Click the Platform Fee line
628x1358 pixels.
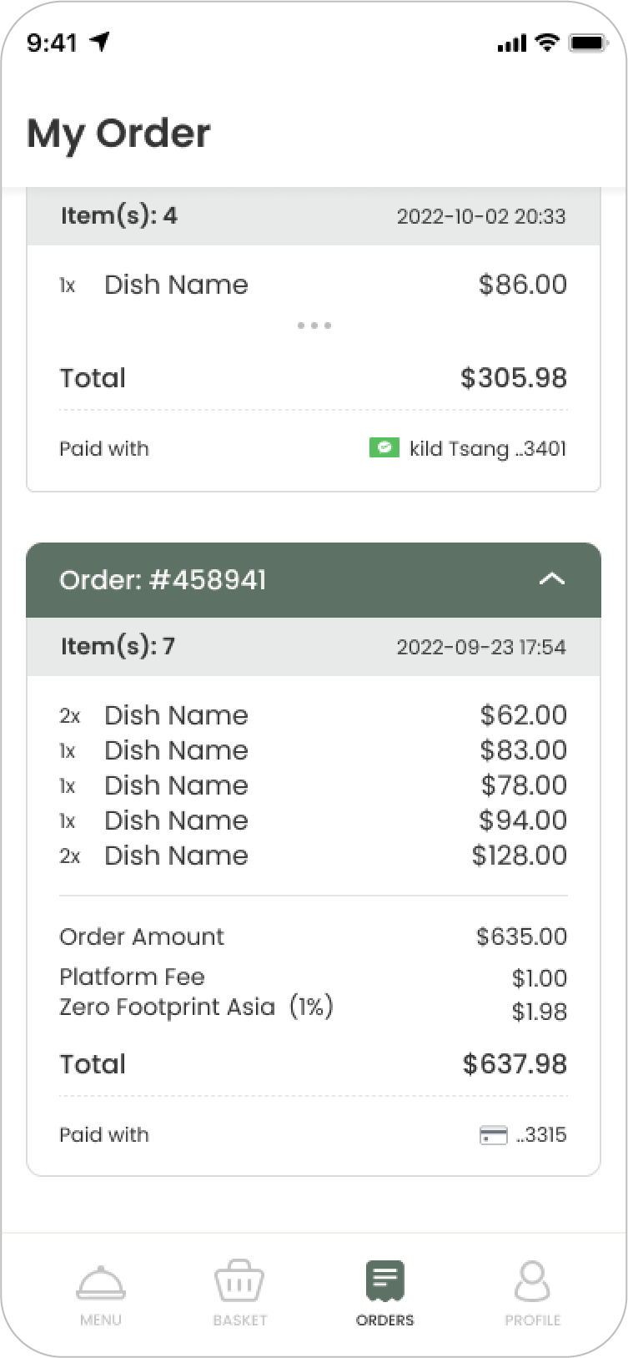coord(132,977)
